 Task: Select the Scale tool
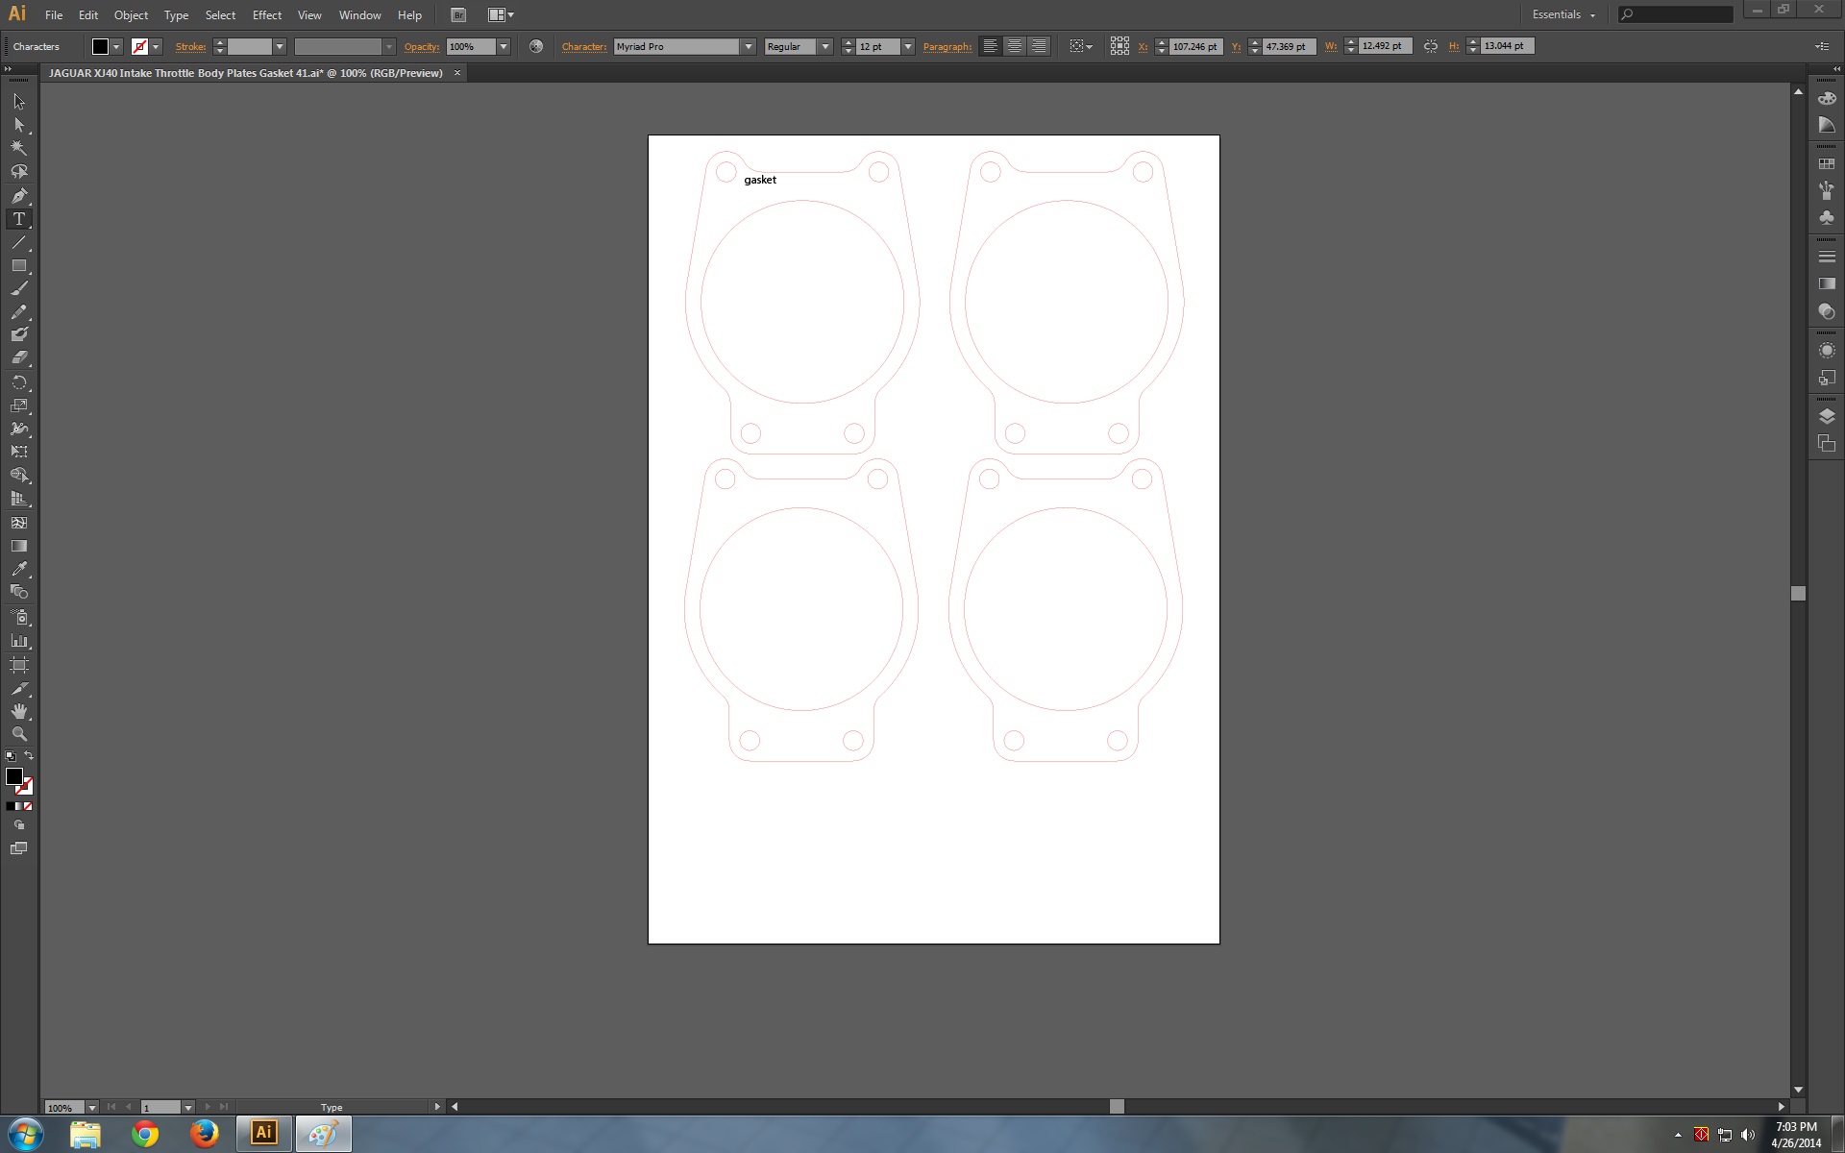tap(19, 405)
